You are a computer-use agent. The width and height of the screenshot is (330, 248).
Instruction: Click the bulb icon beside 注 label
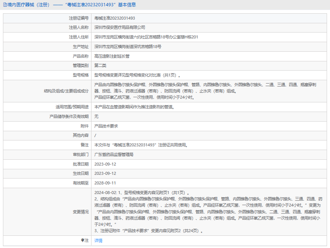pyautogui.click(x=83, y=240)
